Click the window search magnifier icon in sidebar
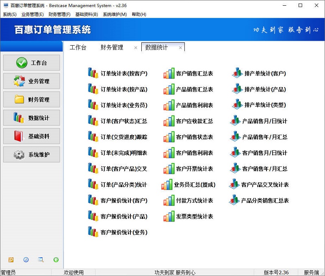The width and height of the screenshot is (325, 276). click(41, 260)
